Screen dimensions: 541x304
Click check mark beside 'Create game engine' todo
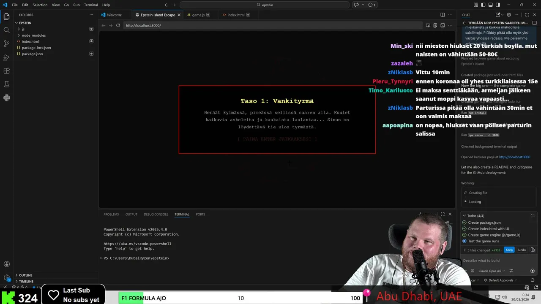[x=464, y=235]
